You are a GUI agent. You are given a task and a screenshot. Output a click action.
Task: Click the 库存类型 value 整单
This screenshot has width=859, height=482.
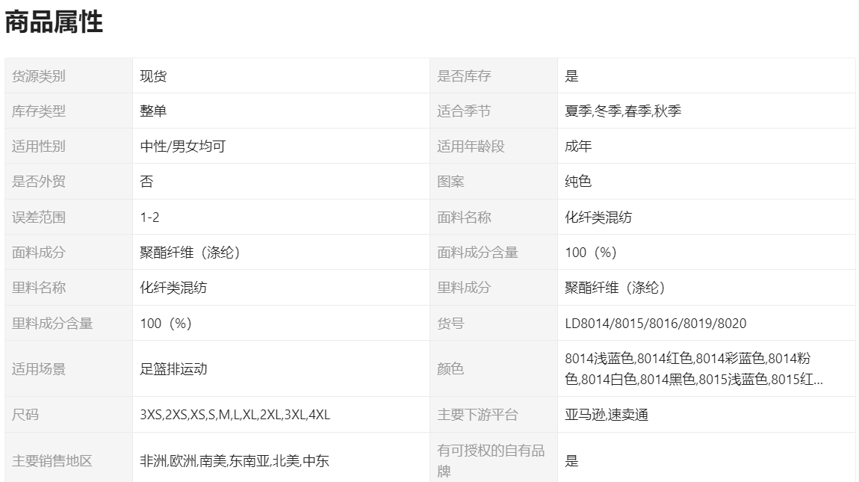(153, 111)
